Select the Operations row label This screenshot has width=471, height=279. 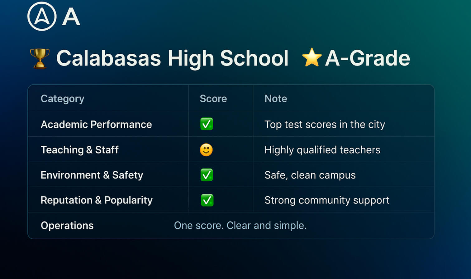67,225
